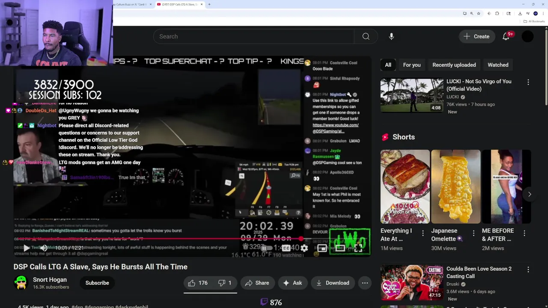Open options for Japanese Omelette short
Image resolution: width=548 pixels, height=308 pixels.
pyautogui.click(x=474, y=233)
